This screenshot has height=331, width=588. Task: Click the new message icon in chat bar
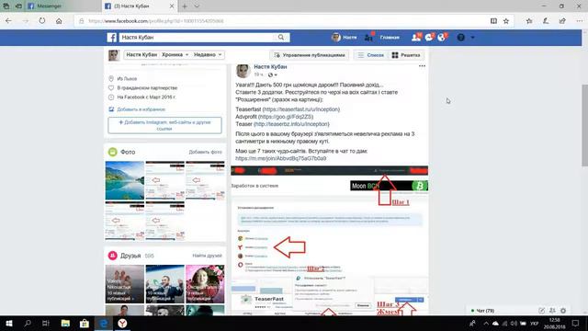tap(541, 311)
